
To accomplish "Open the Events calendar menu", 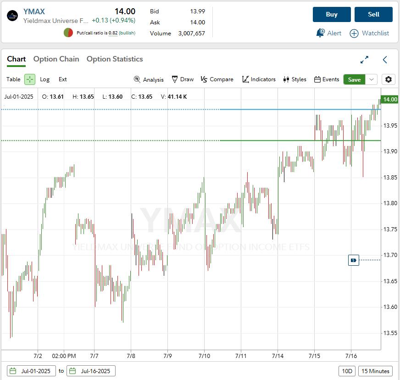I will click(327, 79).
